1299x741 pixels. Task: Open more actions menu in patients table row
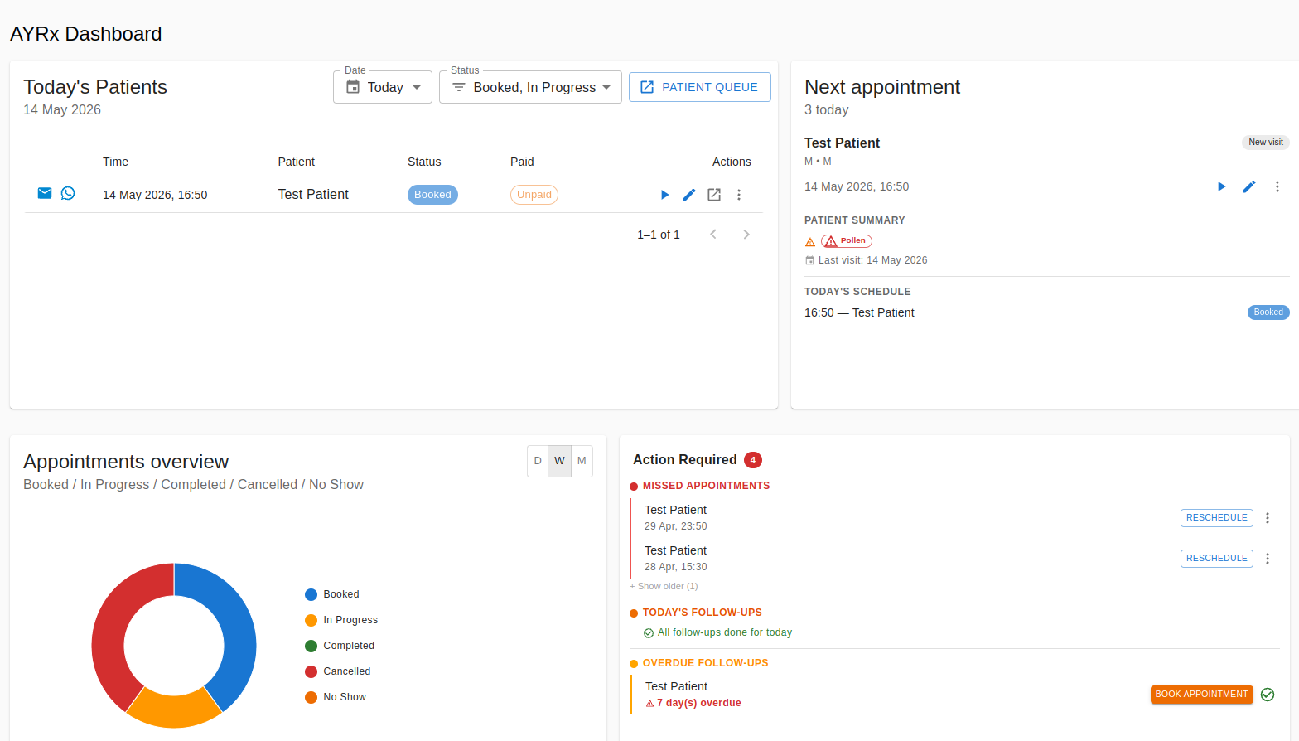coord(739,195)
